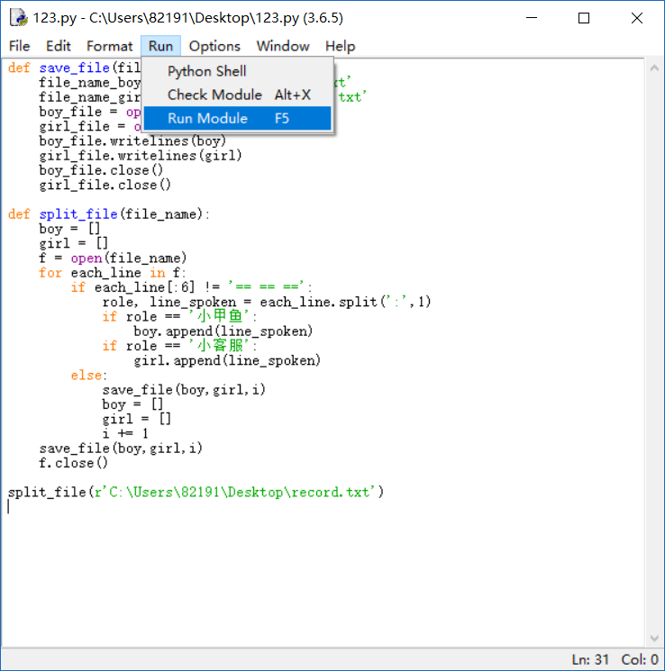The image size is (665, 671).
Task: Click the scrollbar up arrow
Action: pos(654,68)
